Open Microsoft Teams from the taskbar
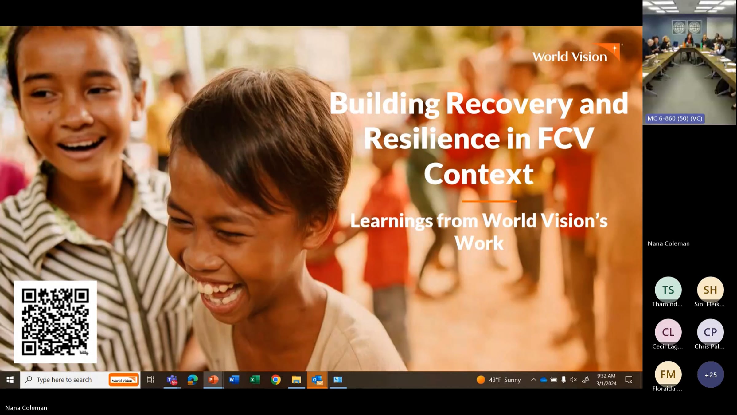This screenshot has height=415, width=737. [x=172, y=380]
